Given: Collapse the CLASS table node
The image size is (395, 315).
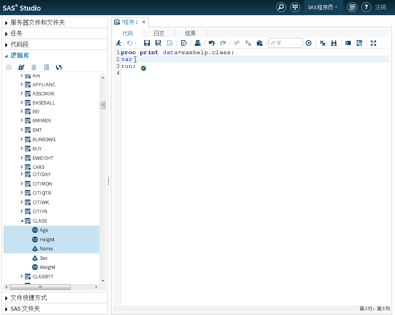Looking at the screenshot, I should [x=22, y=221].
